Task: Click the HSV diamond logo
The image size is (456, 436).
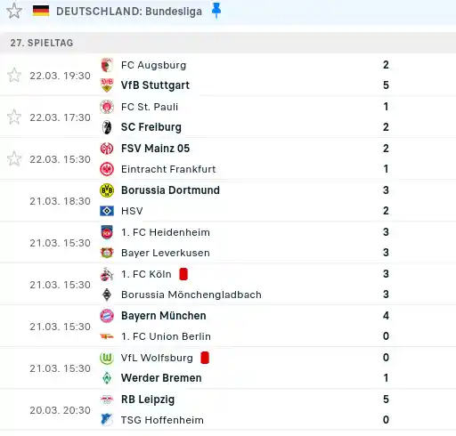Action: tap(107, 211)
